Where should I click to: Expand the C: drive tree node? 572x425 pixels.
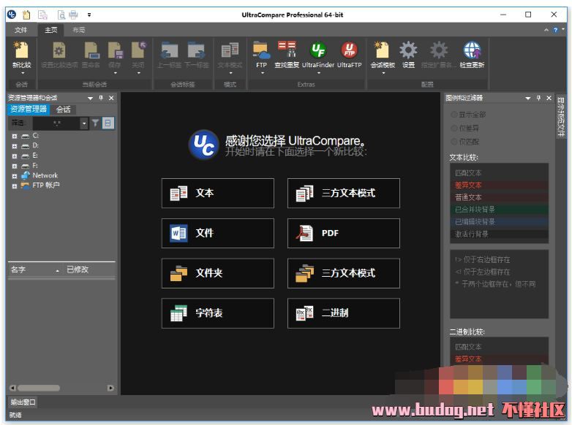click(x=14, y=137)
